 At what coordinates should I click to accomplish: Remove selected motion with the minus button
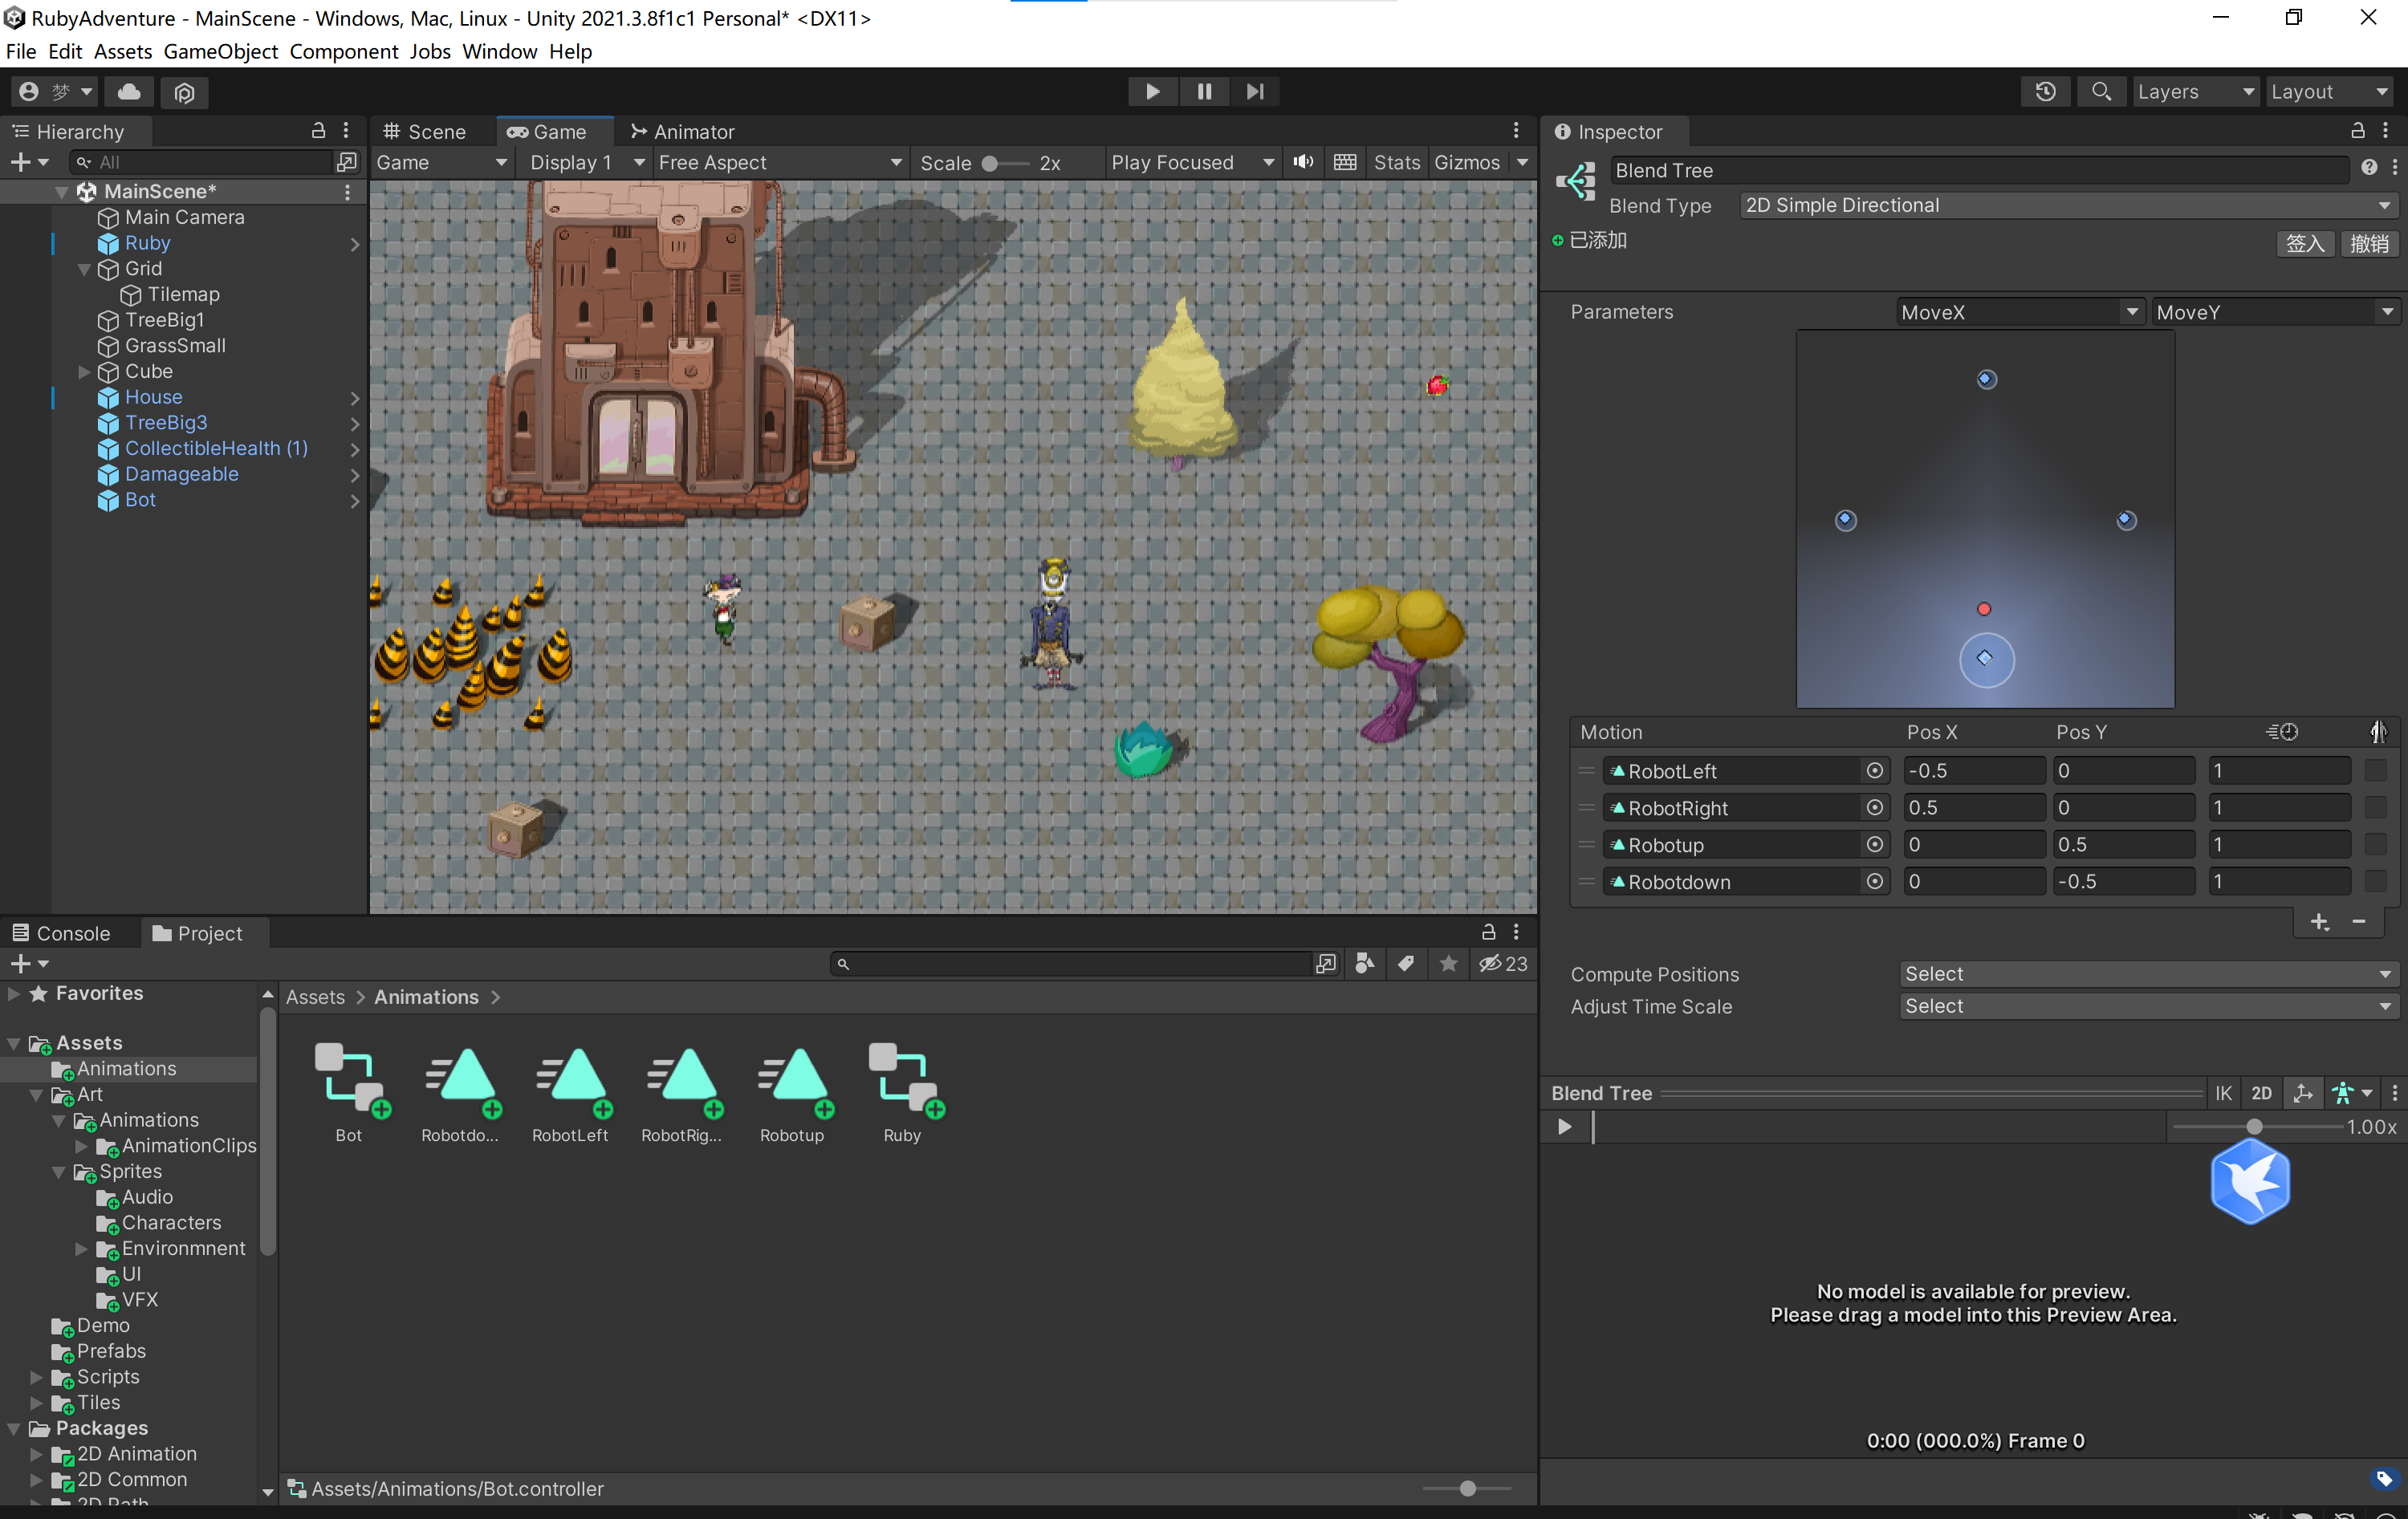pos(2359,922)
